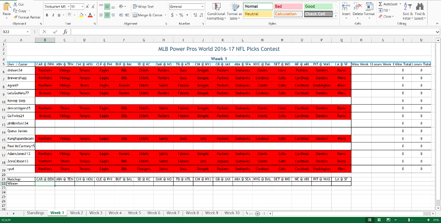Apply the Normal cell style
This screenshot has height=223, width=441.
point(258,6)
